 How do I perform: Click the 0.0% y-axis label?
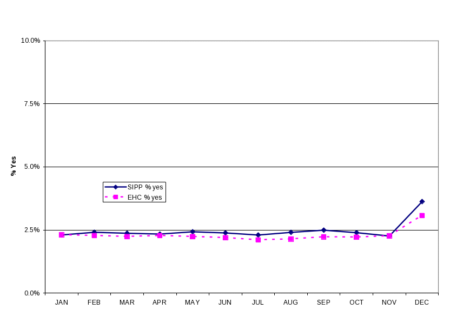(32, 293)
